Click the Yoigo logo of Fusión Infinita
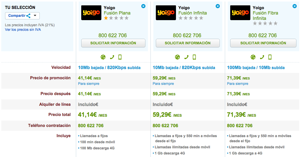 (166, 13)
